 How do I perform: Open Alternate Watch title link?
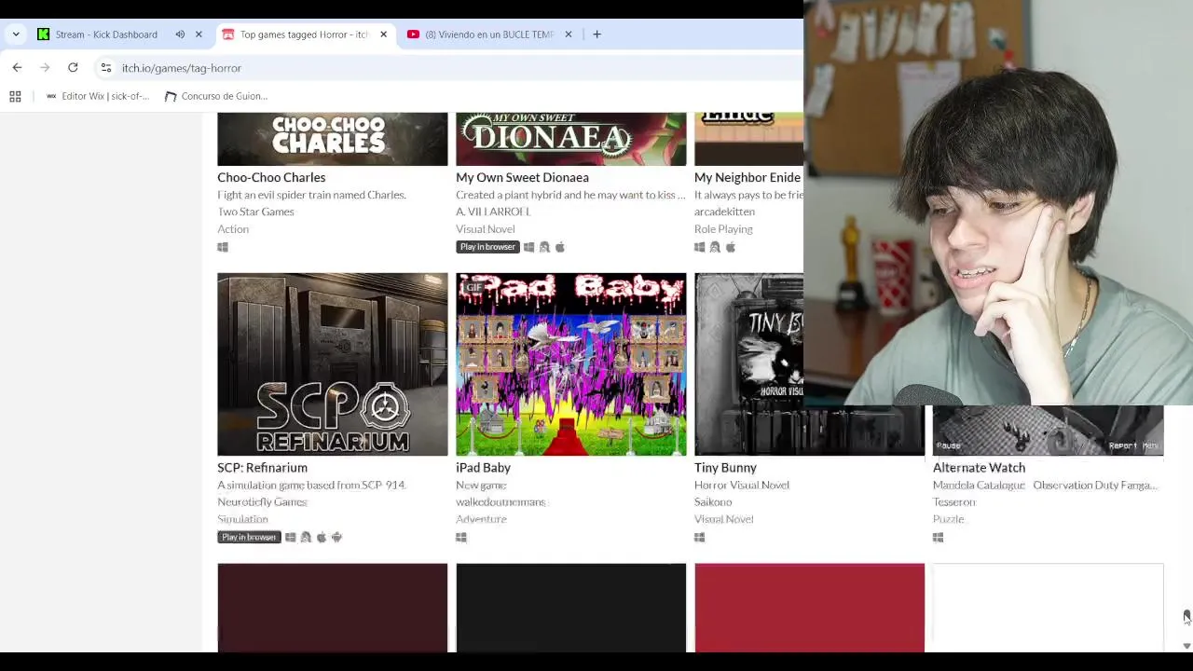click(x=979, y=468)
